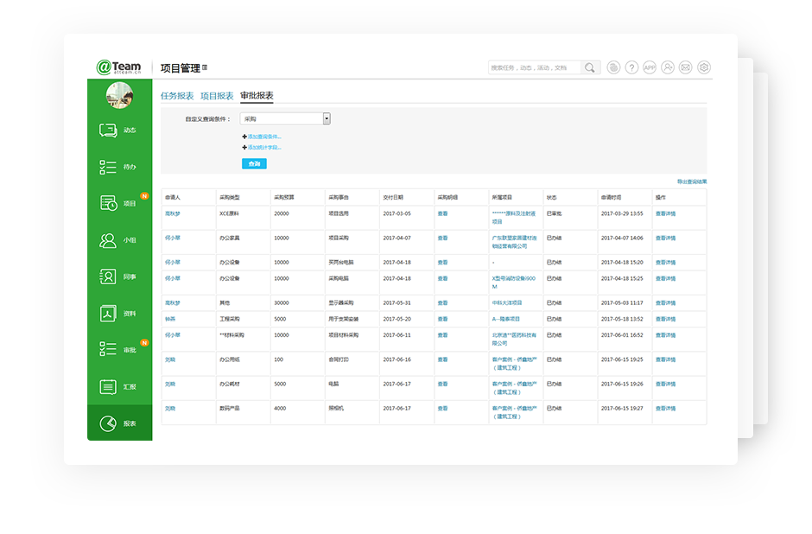Switch to the 项目报表 tab
The height and width of the screenshot is (534, 812).
[x=217, y=96]
